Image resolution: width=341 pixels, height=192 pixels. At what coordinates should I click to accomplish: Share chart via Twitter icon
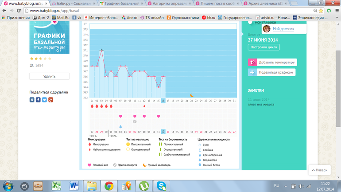pyautogui.click(x=45, y=100)
